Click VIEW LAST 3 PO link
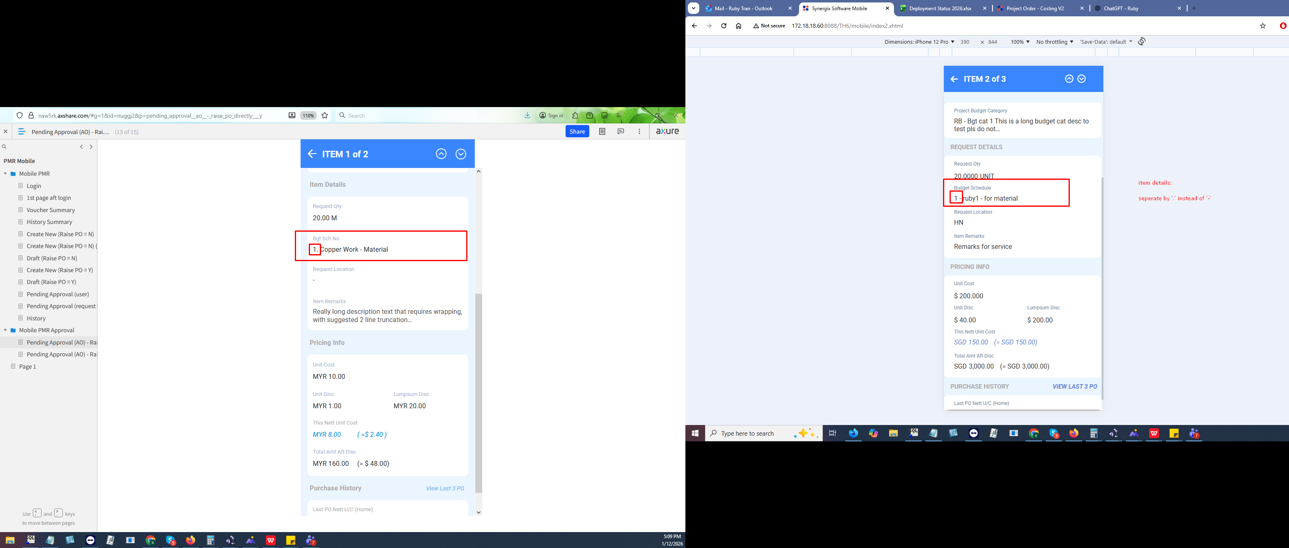1289x548 pixels. (1074, 387)
